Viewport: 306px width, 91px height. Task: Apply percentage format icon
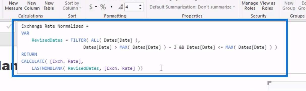point(103,7)
